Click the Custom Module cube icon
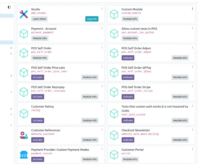 114,14
